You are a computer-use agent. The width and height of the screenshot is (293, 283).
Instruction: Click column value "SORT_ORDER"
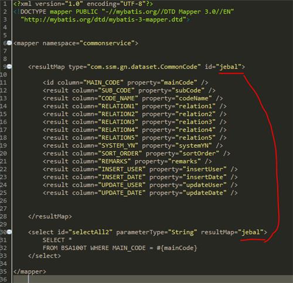[x=120, y=154]
